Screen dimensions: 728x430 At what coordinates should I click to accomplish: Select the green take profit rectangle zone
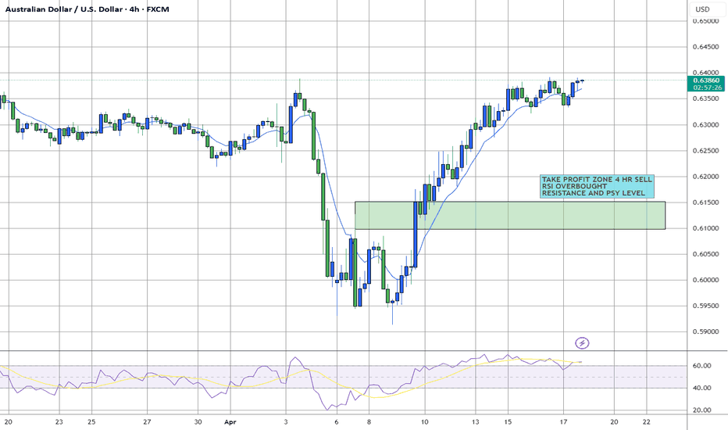pos(510,215)
